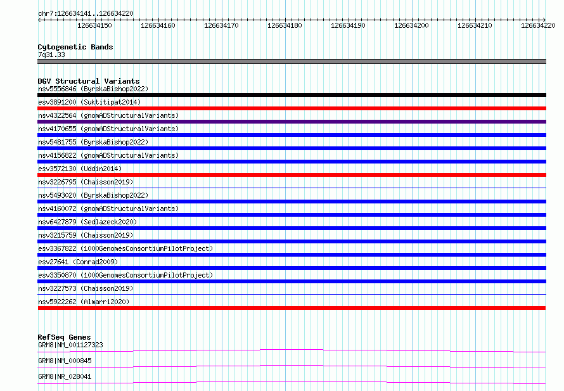Image resolution: width=564 pixels, height=391 pixels.
Task: Click the red bar for nsv5922262
Action: 292,308
